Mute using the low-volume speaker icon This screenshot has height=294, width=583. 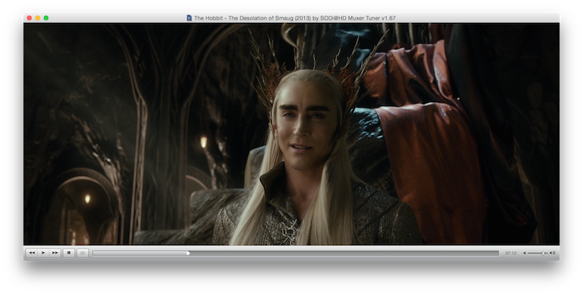[525, 253]
